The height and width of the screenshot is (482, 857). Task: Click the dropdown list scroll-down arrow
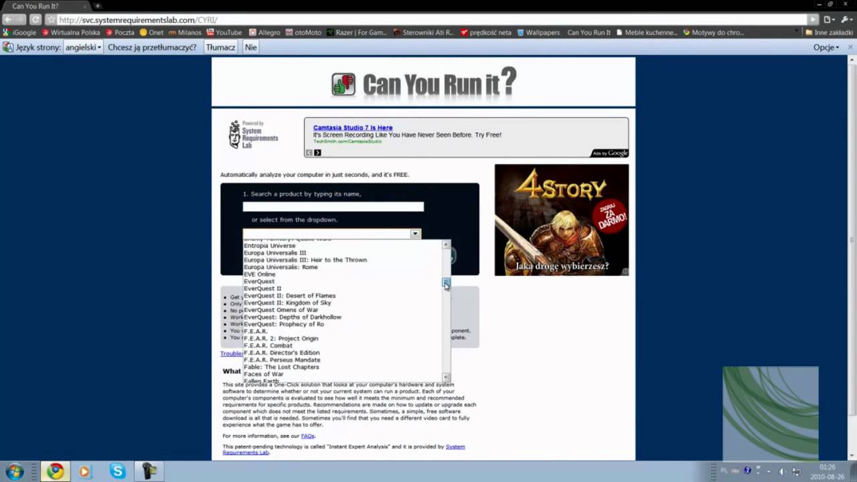click(x=446, y=377)
